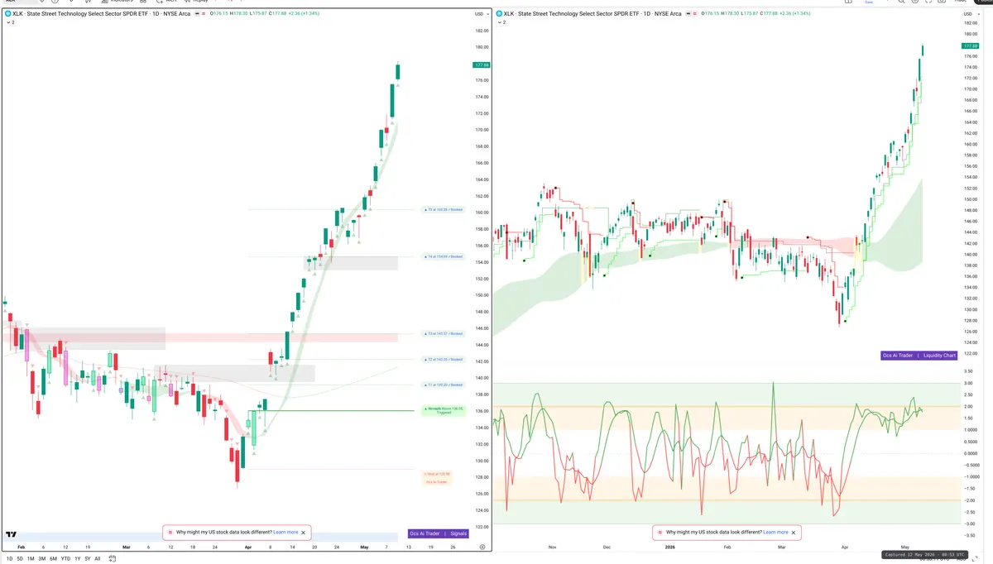Click the 182.00 level on left price scale
Viewport: 993px width, 564px height.
coord(482,31)
